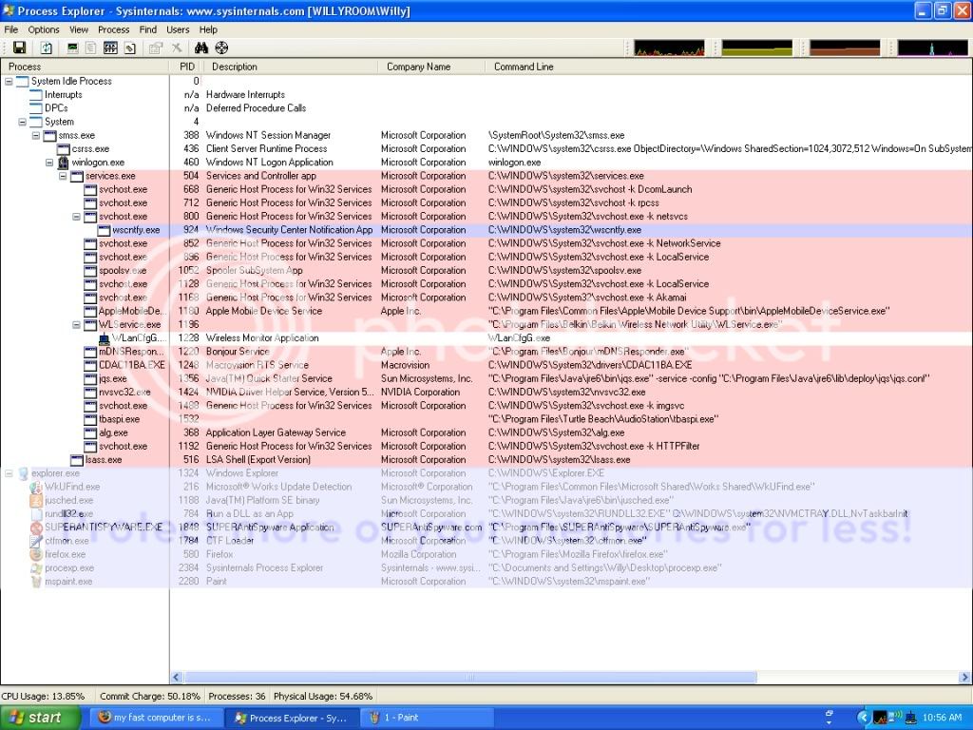Sort by the PID column header
This screenshot has width=973, height=730.
(x=186, y=67)
